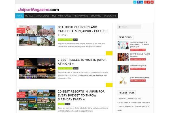Open the Google Plus social icon
Viewport: 170px width, 113px height.
point(145,2)
